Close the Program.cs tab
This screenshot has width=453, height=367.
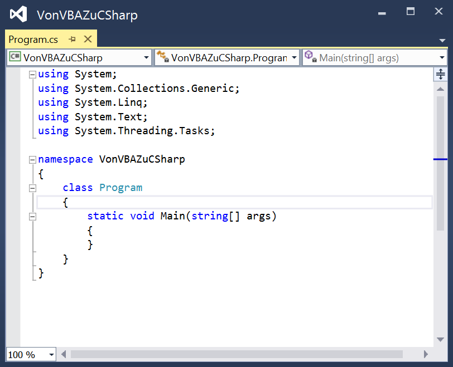(x=88, y=39)
